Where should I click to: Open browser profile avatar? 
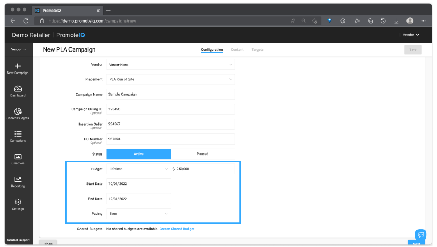tap(410, 21)
